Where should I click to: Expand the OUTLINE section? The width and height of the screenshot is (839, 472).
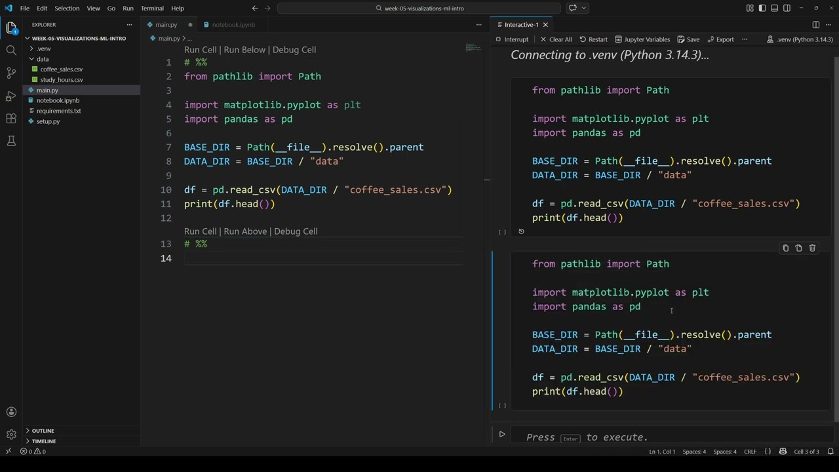click(43, 431)
